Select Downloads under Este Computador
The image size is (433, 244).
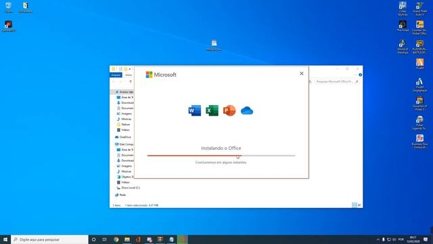125,161
